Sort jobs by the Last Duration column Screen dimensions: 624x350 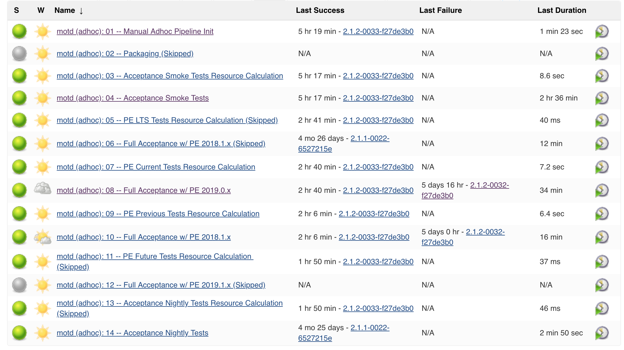pos(561,10)
